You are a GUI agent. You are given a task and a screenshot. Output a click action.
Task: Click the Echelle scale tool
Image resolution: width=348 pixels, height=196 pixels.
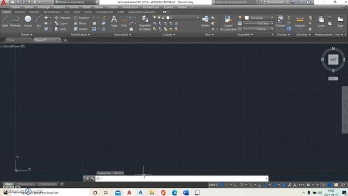coord(80,29)
